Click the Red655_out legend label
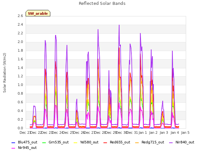Viewport: 205px width, 154px height. pos(120,142)
